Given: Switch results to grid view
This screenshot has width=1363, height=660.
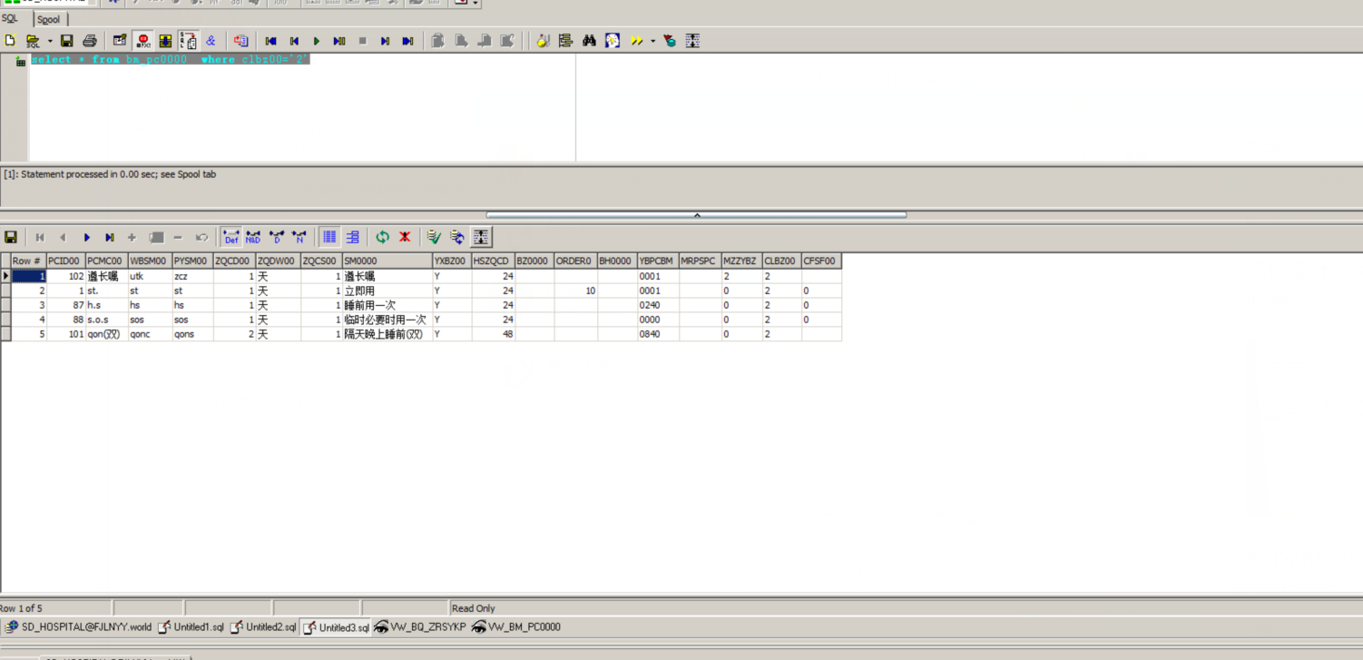Looking at the screenshot, I should (x=329, y=237).
